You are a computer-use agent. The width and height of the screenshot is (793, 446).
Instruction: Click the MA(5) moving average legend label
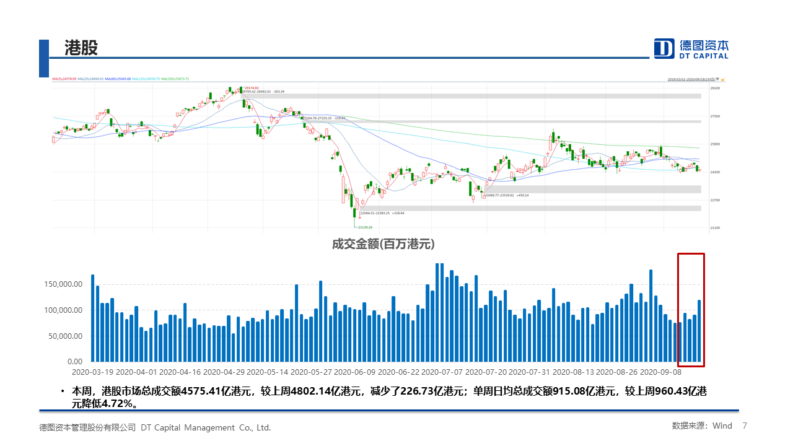(63, 79)
